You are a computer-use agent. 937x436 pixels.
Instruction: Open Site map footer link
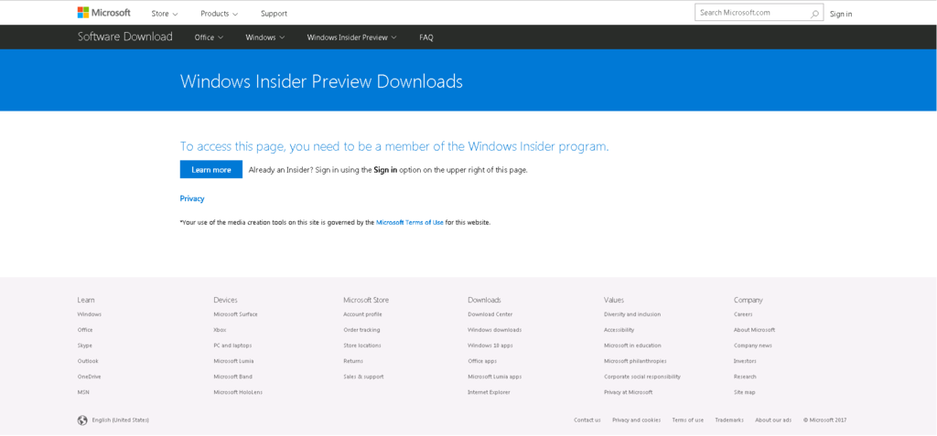click(745, 392)
